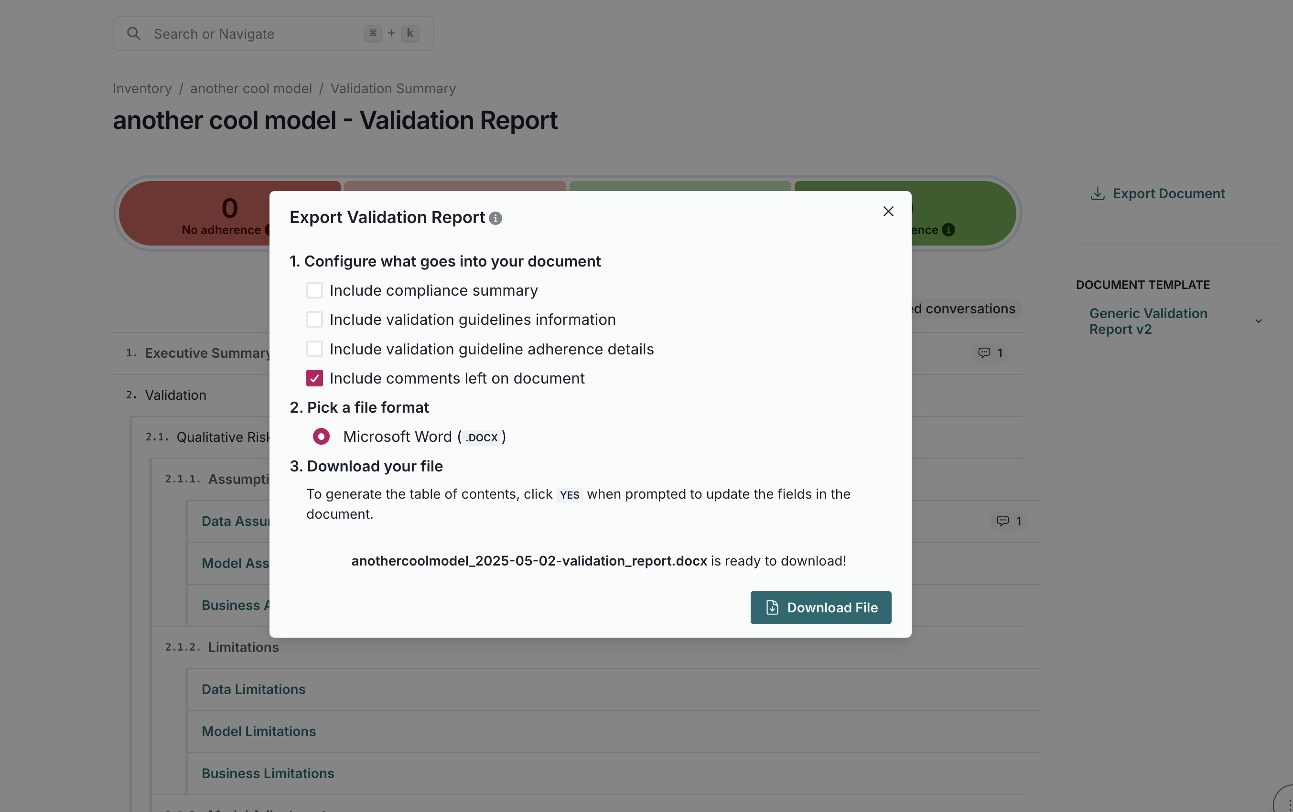Select Microsoft Word .docx radio button
This screenshot has width=1293, height=812.
point(321,436)
